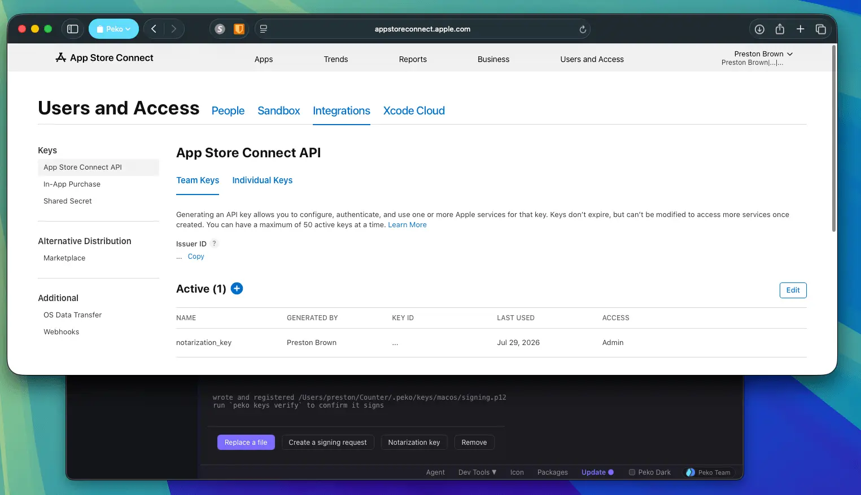Click the Safari page vertical scrollbar
The image size is (861, 495).
pyautogui.click(x=833, y=139)
